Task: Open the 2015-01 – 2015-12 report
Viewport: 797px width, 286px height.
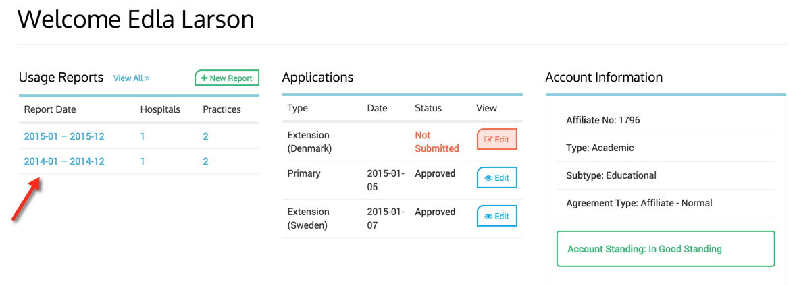Action: 64,137
